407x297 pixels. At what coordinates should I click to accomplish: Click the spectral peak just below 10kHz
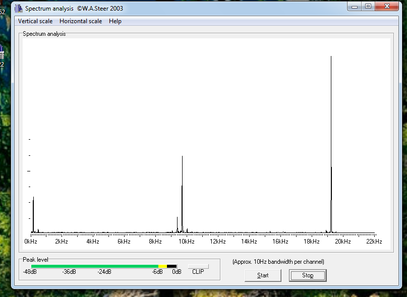click(182, 192)
